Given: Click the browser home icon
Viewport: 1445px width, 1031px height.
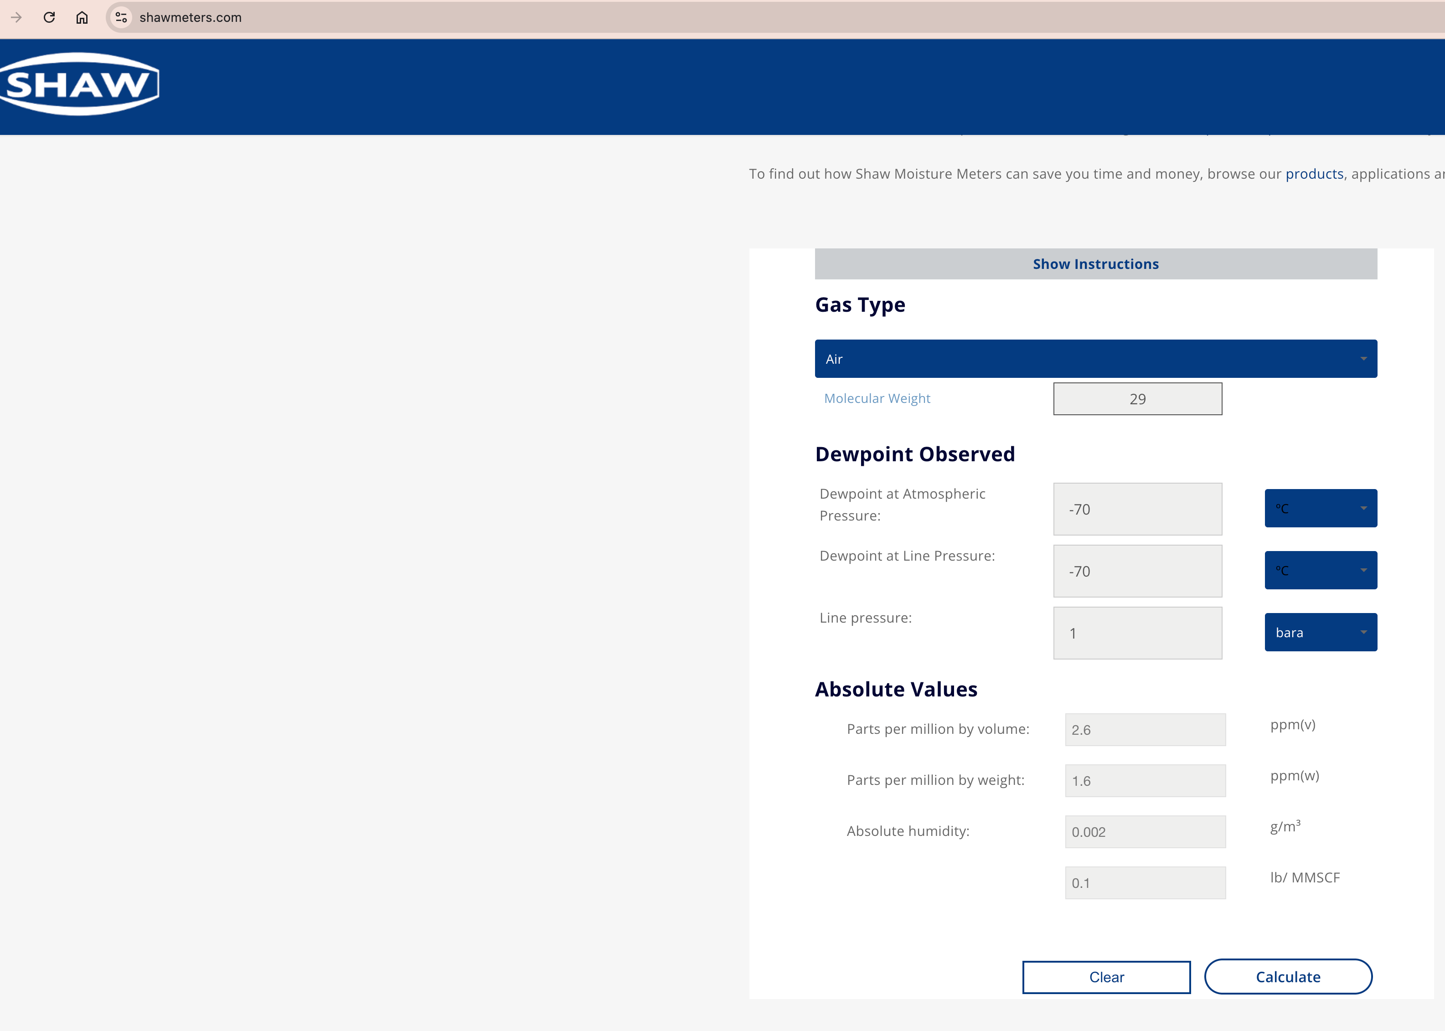Looking at the screenshot, I should [x=82, y=17].
